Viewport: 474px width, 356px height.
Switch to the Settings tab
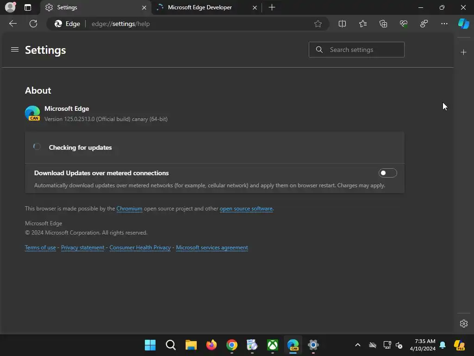[x=95, y=7]
